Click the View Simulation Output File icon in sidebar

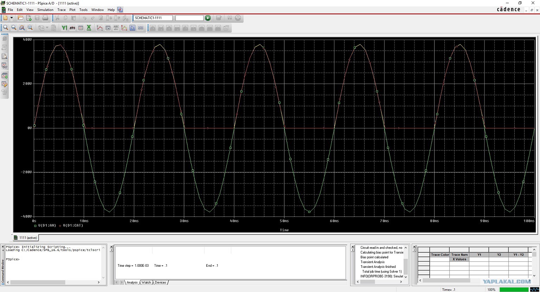(x=5, y=56)
